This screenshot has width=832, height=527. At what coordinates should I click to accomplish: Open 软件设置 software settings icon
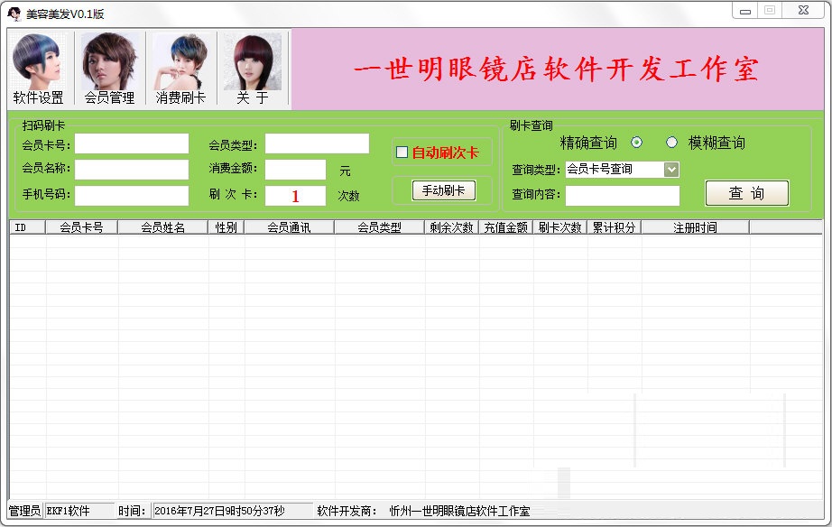pos(38,69)
